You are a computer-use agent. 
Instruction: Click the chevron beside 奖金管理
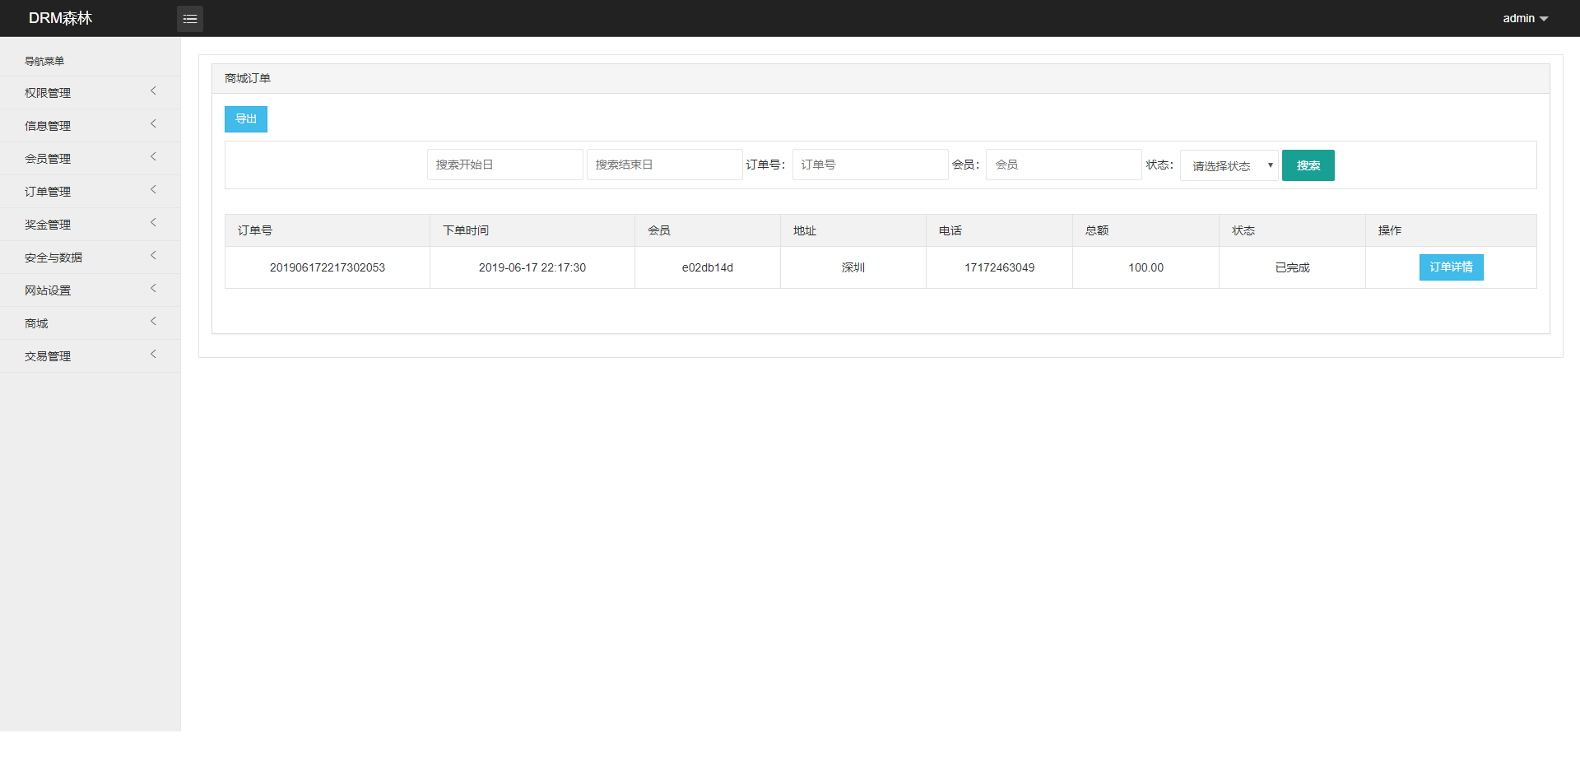coord(153,223)
